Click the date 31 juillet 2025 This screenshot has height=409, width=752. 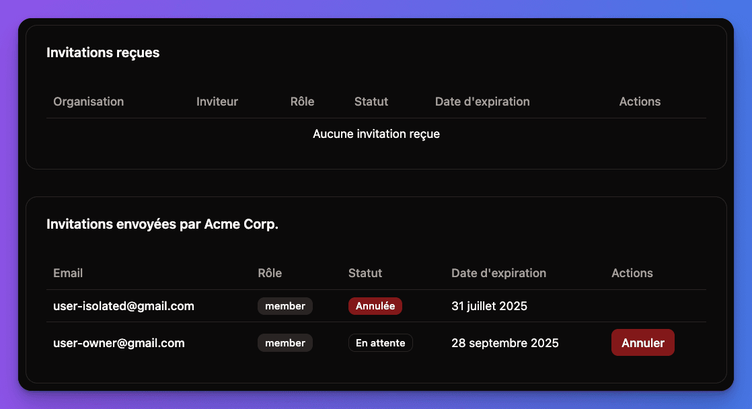point(489,305)
